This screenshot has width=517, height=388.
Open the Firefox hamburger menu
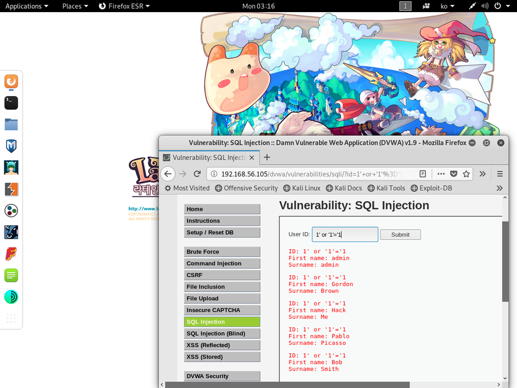(x=500, y=174)
